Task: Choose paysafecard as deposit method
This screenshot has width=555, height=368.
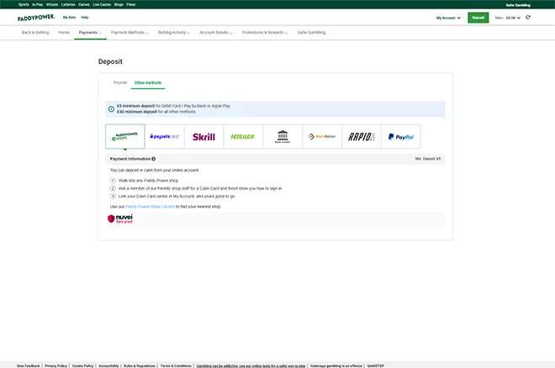Action: [x=165, y=136]
